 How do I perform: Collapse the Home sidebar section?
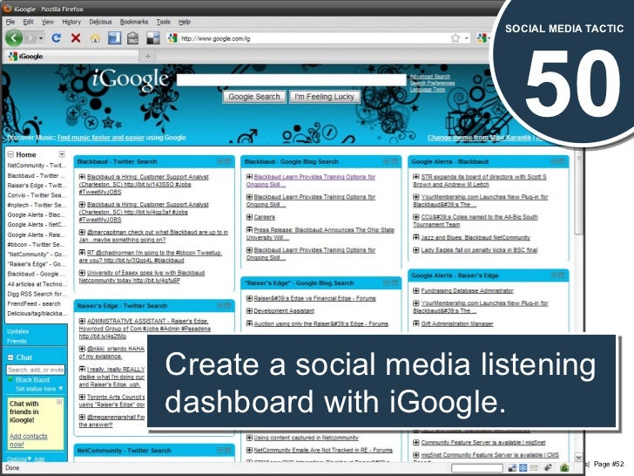10,154
